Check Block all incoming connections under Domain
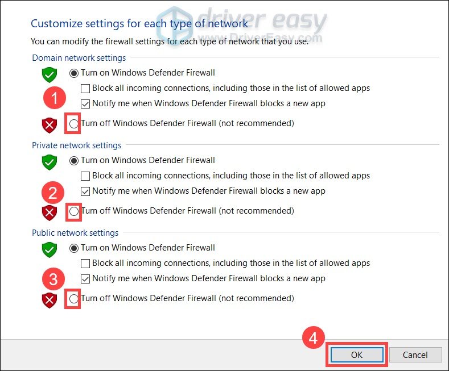449x371 pixels. (x=85, y=89)
